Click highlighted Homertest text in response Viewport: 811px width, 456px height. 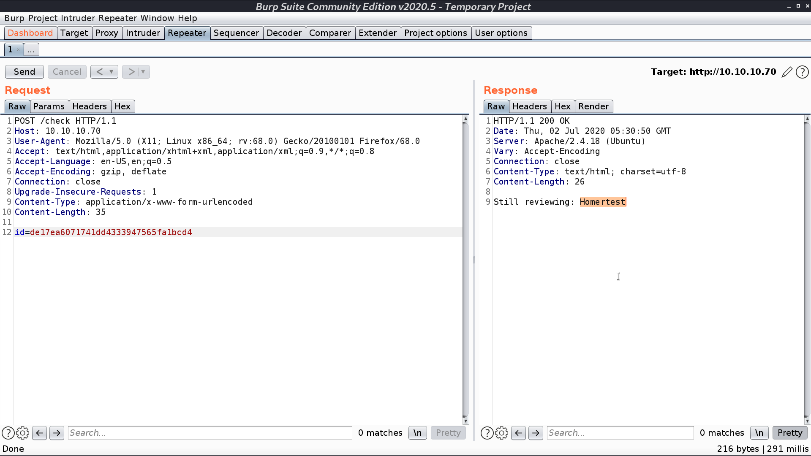(x=603, y=202)
